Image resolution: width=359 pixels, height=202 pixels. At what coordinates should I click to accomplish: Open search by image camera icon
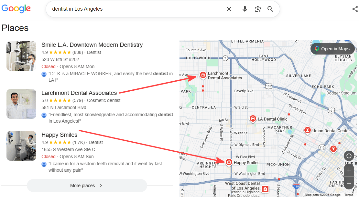pyautogui.click(x=257, y=9)
